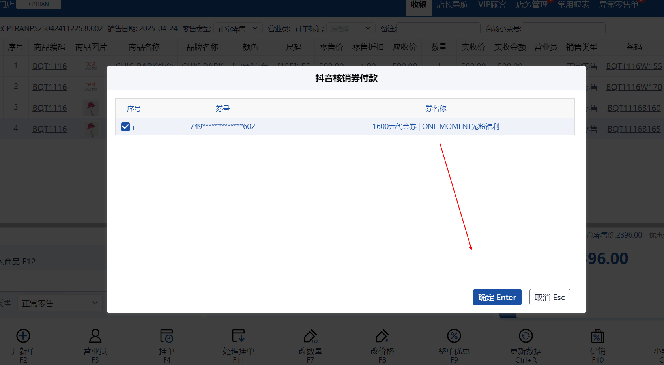Image resolution: width=664 pixels, height=365 pixels.
Task: Click the red hat product thumbnail in row 3
Action: pyautogui.click(x=91, y=108)
